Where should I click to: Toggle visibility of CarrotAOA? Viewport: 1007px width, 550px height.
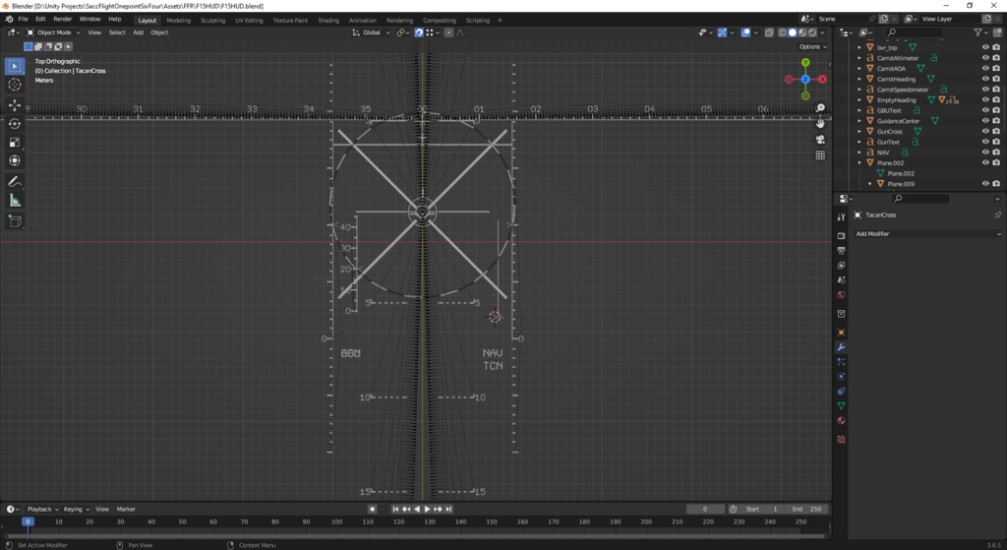click(985, 68)
